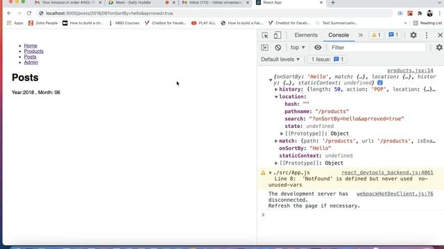This screenshot has width=444, height=249.
Task: Open the Reading List
Action: pyautogui.click(x=427, y=23)
